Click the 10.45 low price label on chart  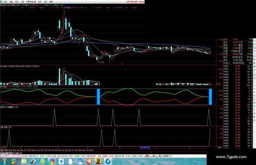pos(102,62)
